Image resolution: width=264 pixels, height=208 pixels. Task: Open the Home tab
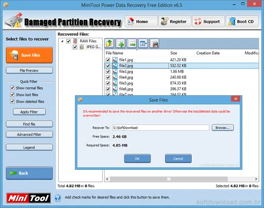pyautogui.click(x=141, y=21)
